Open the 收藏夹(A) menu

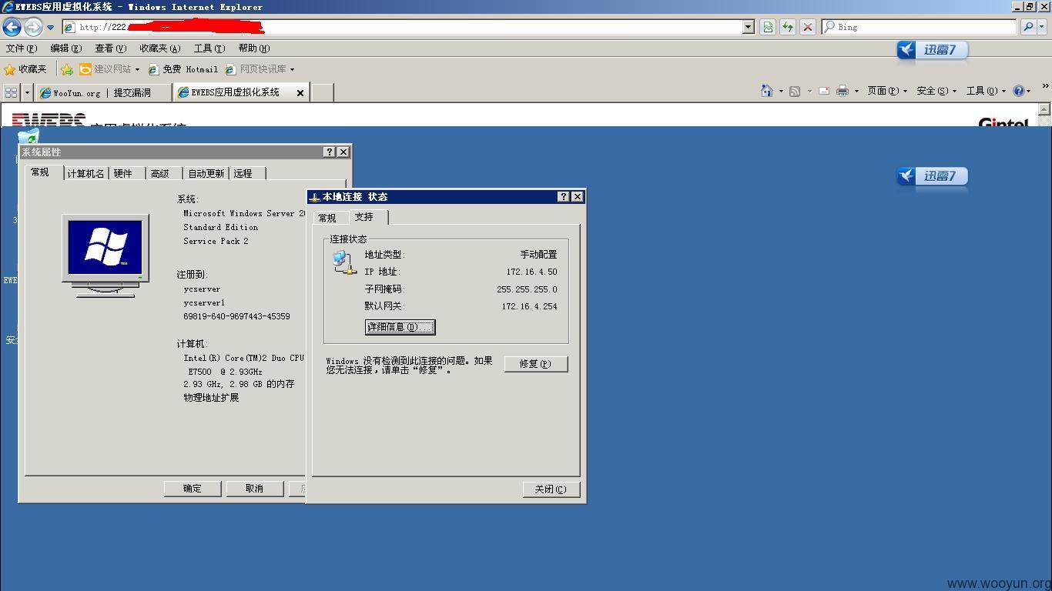coord(160,48)
